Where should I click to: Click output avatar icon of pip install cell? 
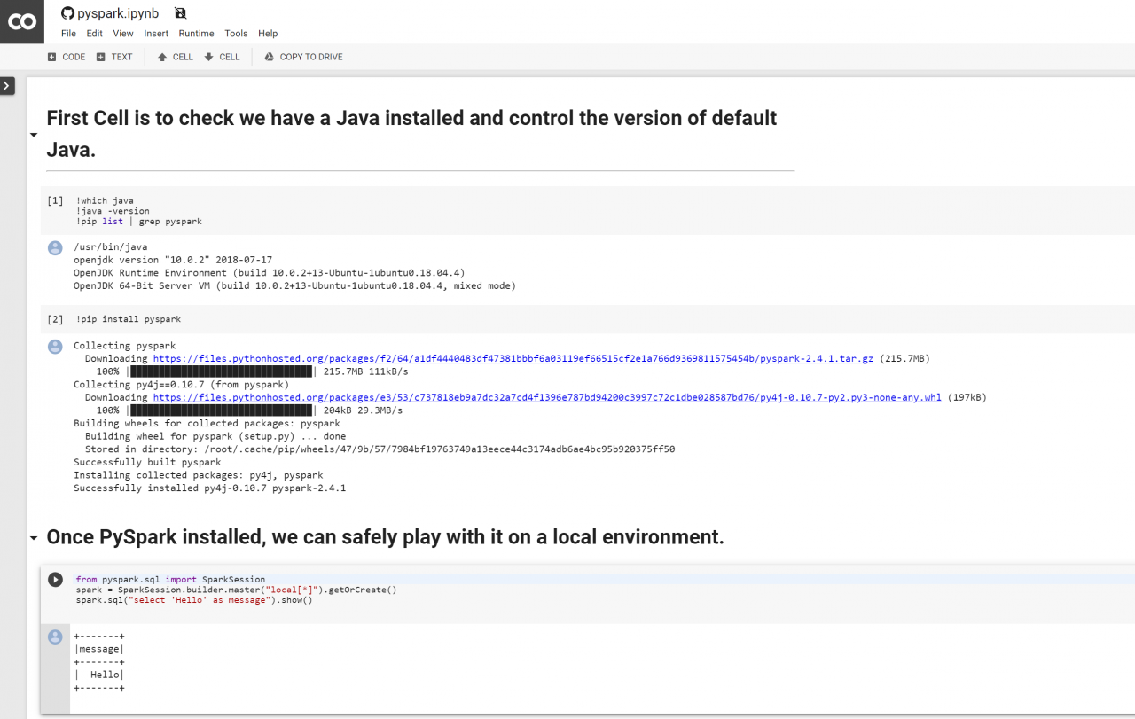[x=55, y=347]
